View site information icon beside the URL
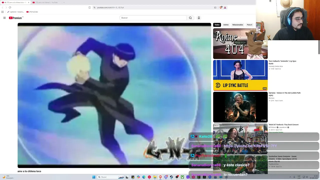Screen dimensions: 320x180 pos(94,7)
